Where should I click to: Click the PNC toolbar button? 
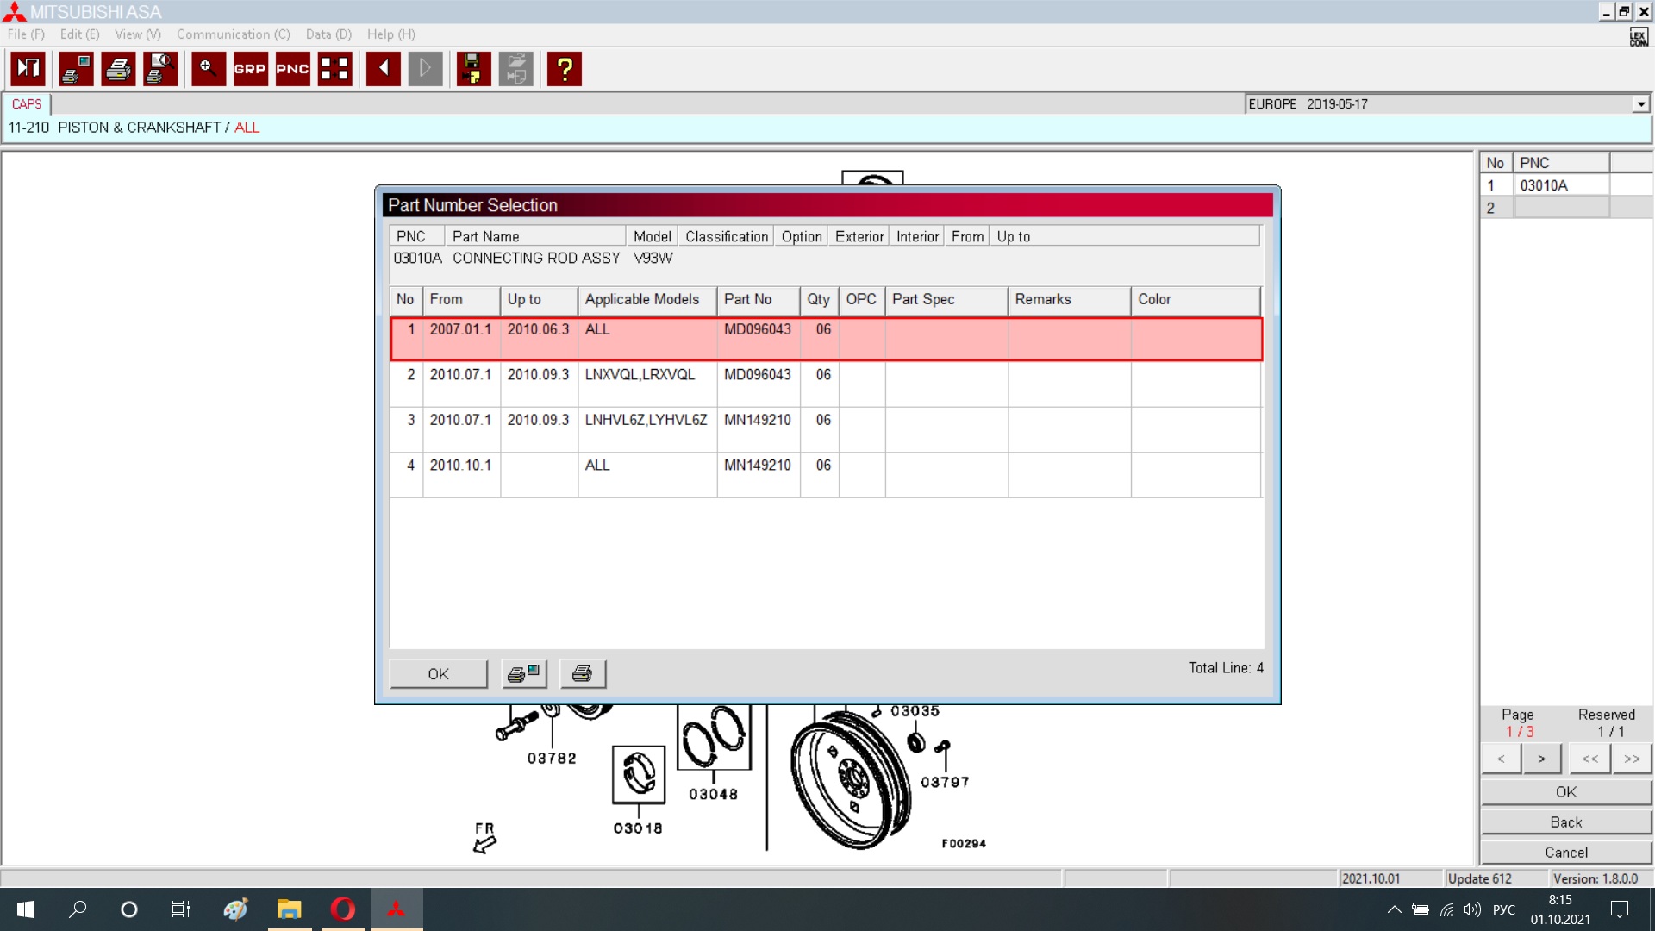pyautogui.click(x=292, y=69)
